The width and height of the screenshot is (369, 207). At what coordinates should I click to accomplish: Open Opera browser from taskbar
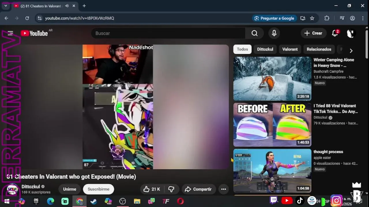pyautogui.click(x=180, y=201)
